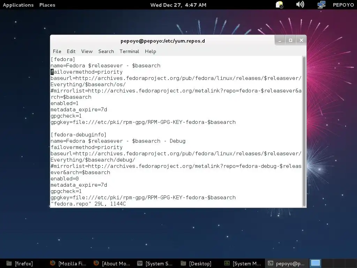Open the Help menu in terminal
This screenshot has width=357, height=268.
click(x=151, y=52)
